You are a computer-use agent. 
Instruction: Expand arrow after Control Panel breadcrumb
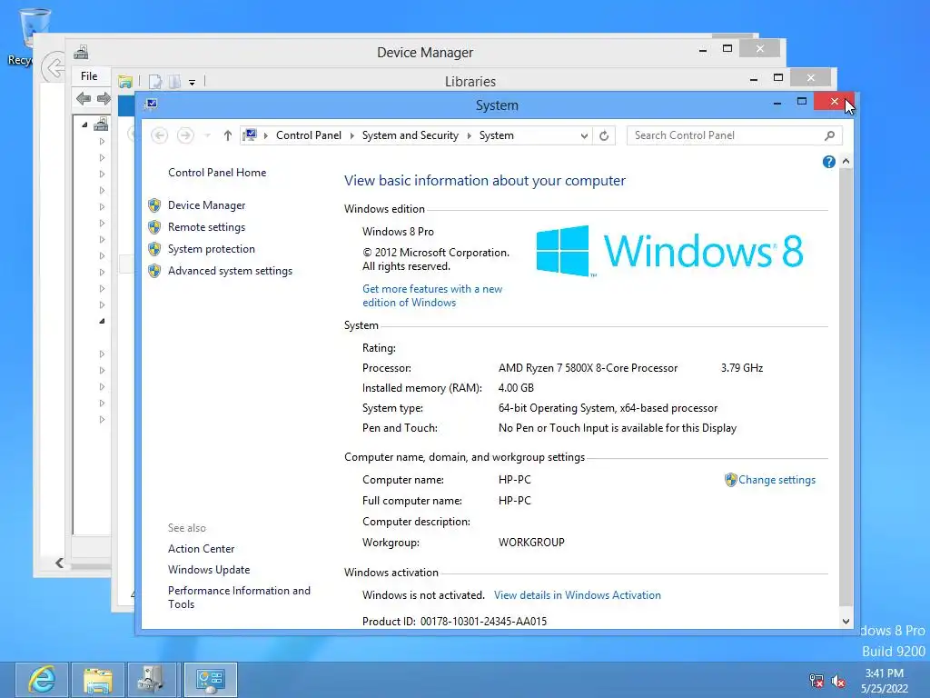(351, 136)
